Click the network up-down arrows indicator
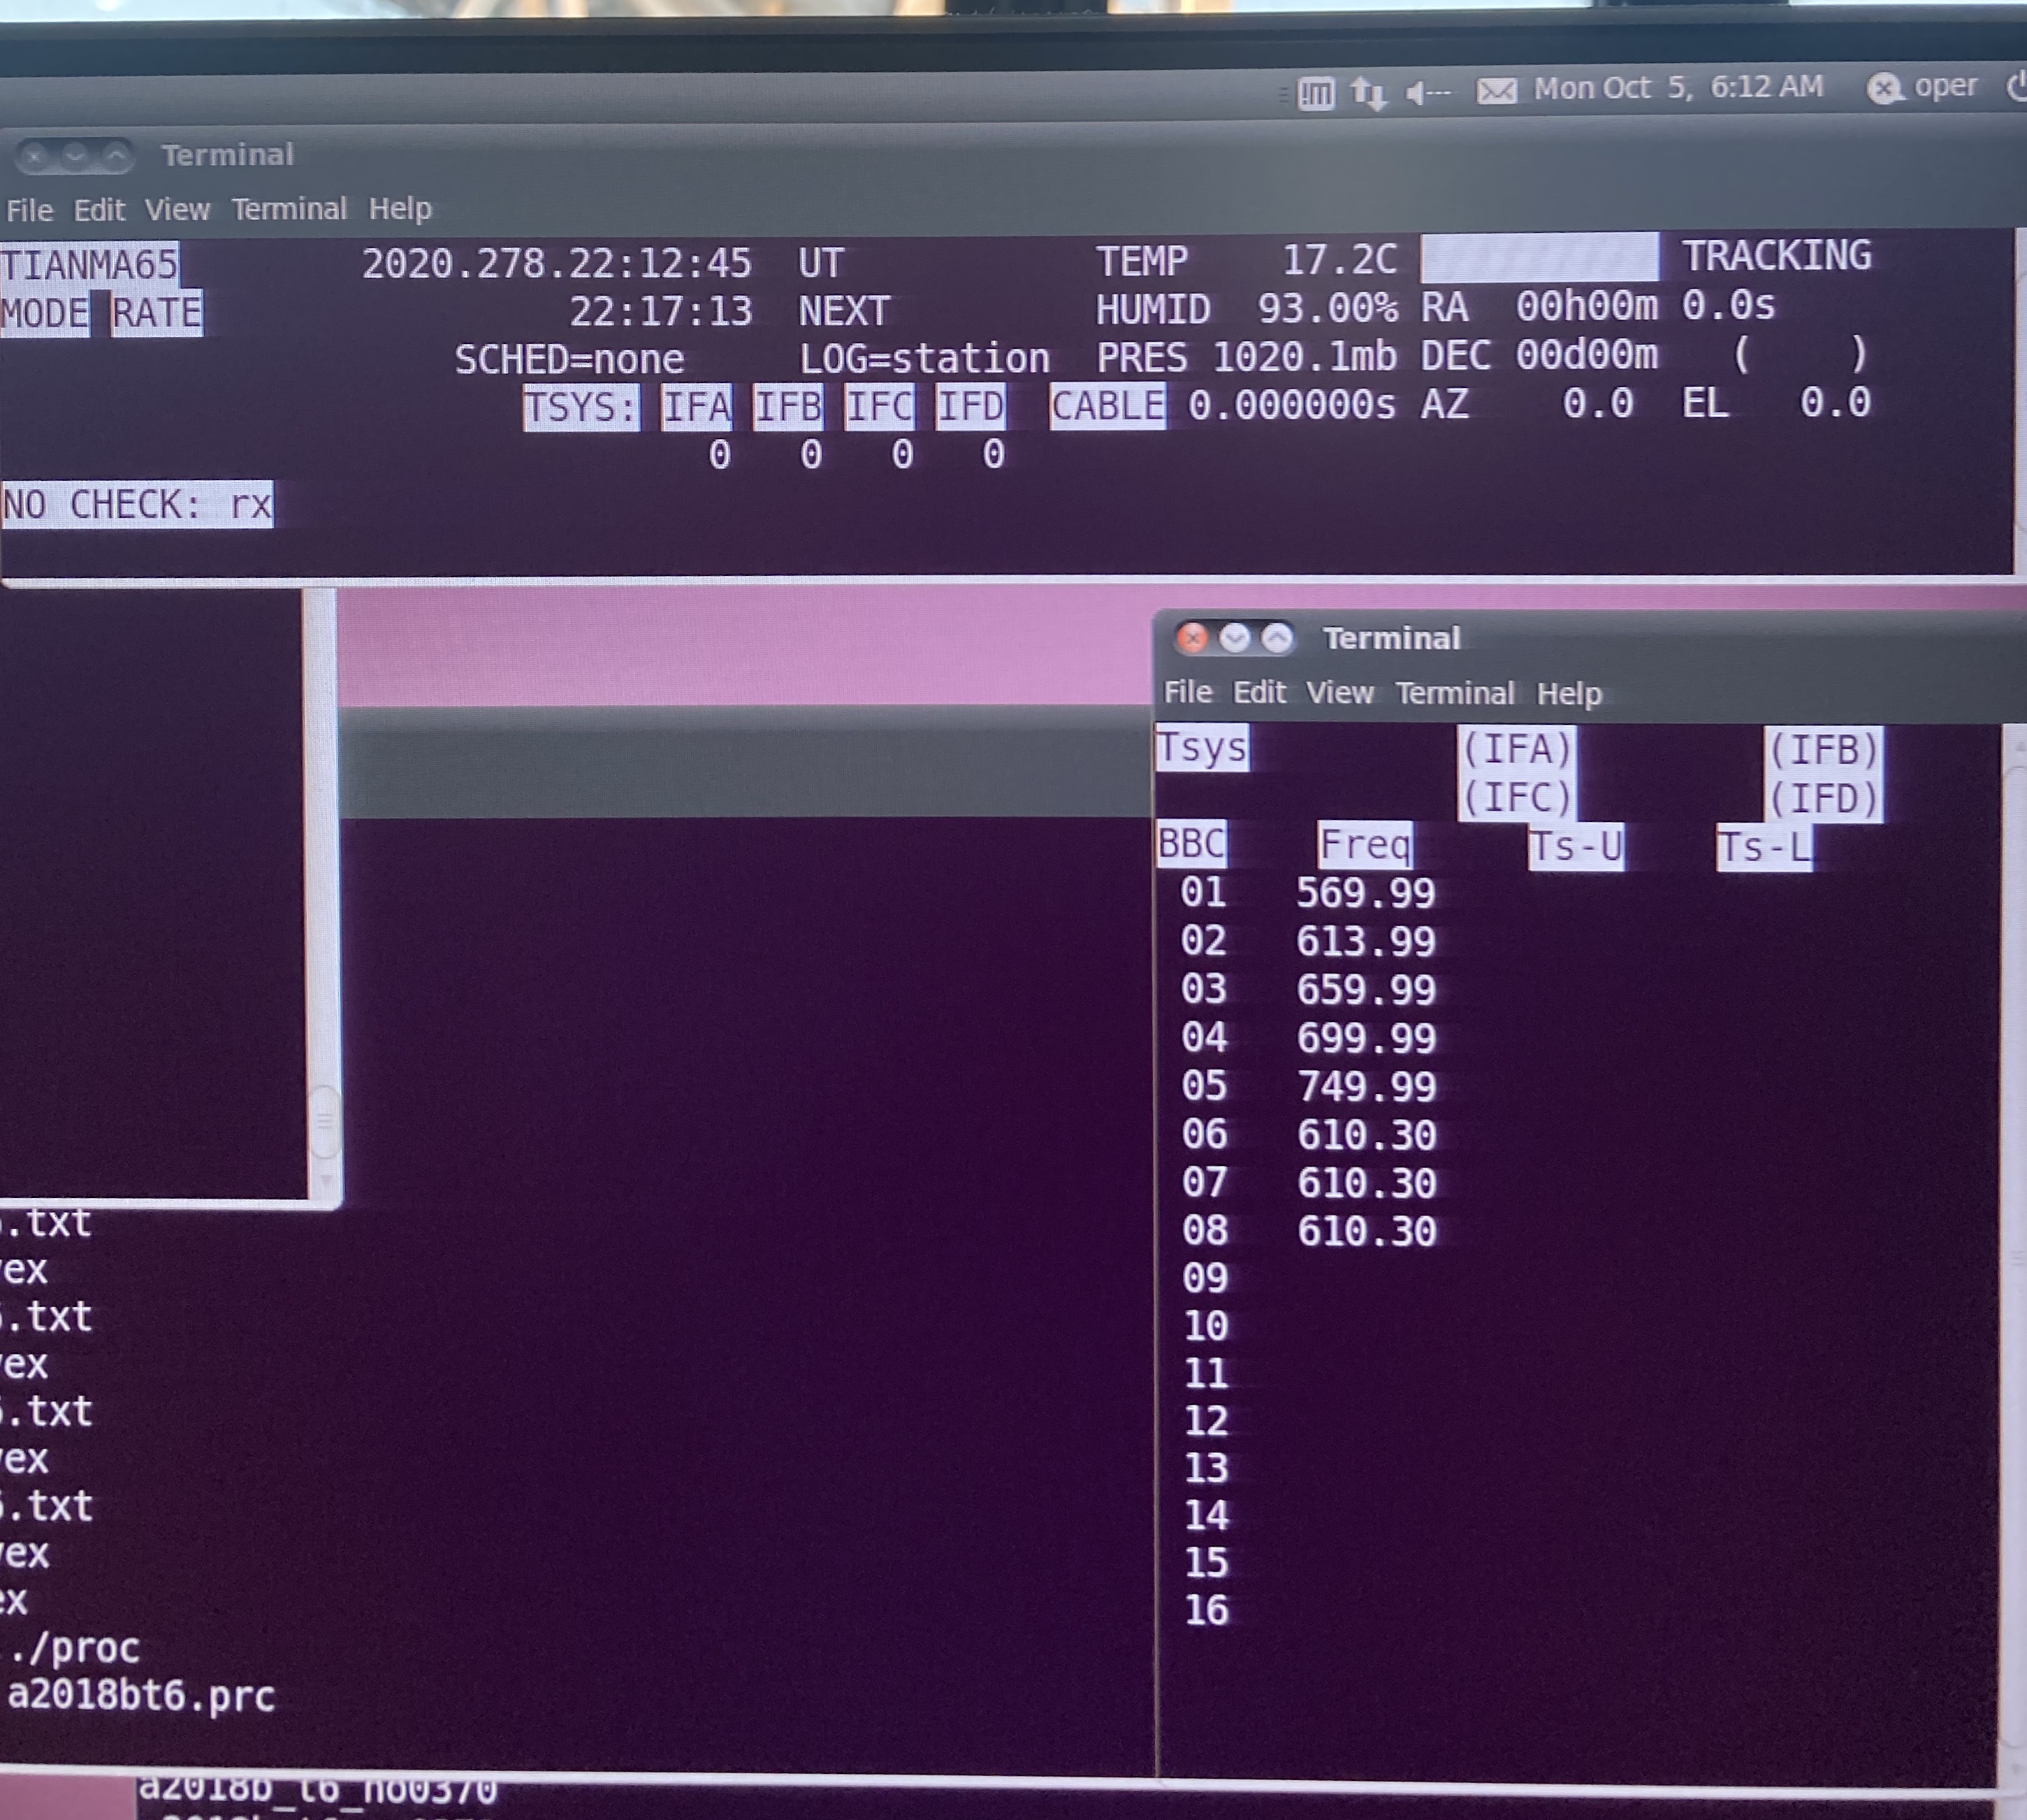The width and height of the screenshot is (2027, 1820). coord(1368,94)
